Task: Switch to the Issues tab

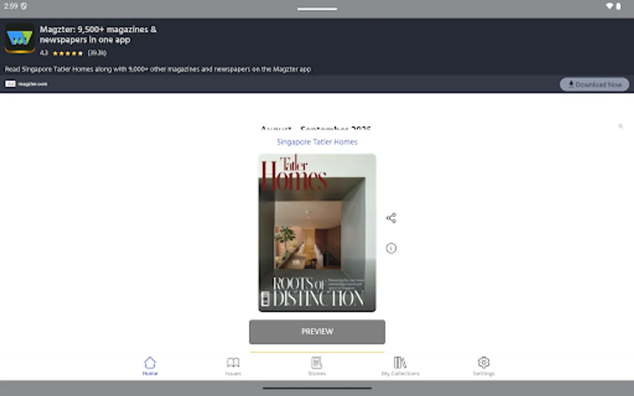Action: coord(233,365)
